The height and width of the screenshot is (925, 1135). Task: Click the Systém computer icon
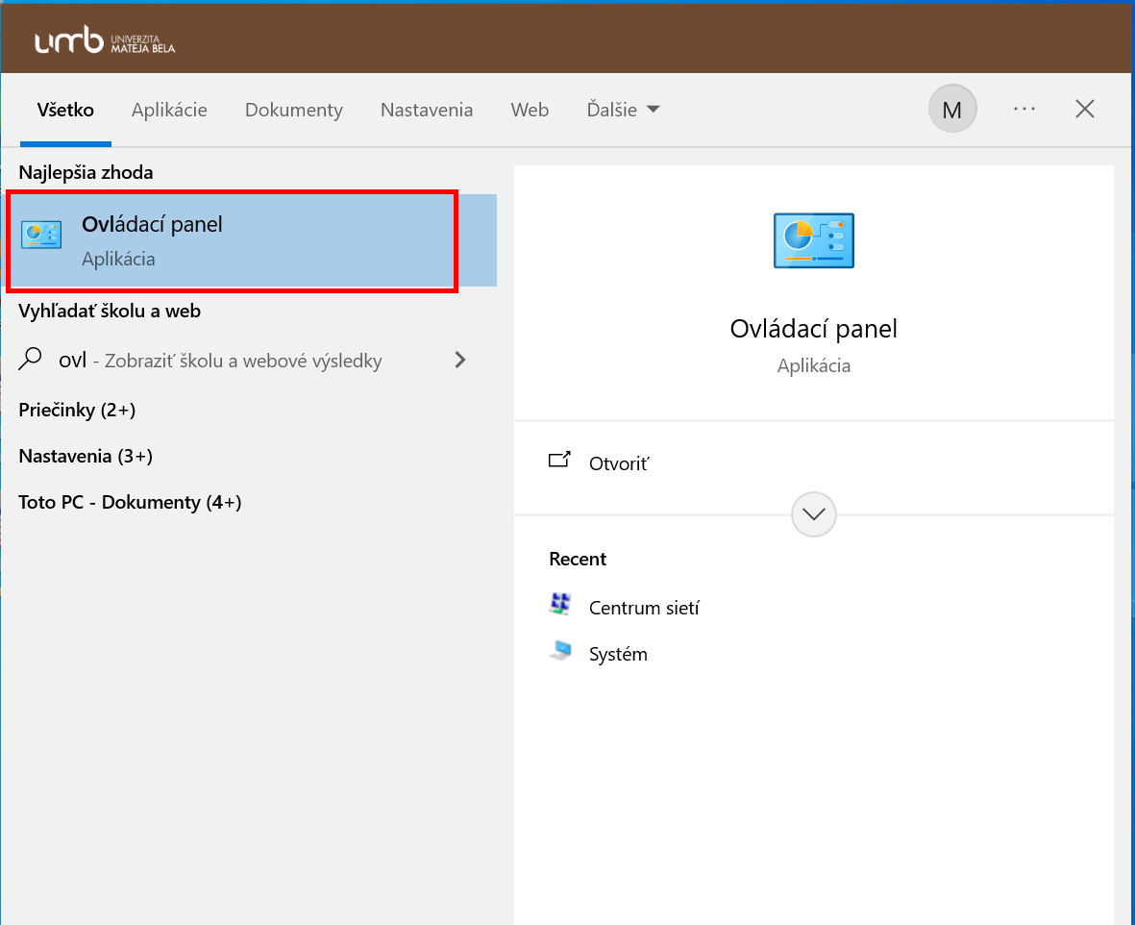[x=559, y=650]
